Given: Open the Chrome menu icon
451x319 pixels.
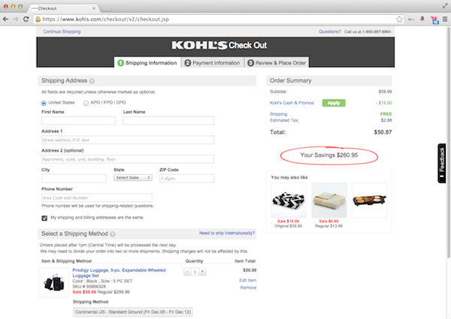Looking at the screenshot, I should point(445,20).
